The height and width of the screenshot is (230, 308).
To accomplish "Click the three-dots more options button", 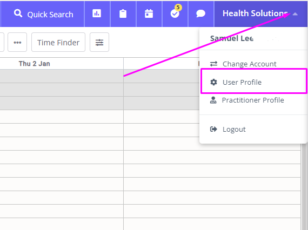I will (x=17, y=42).
